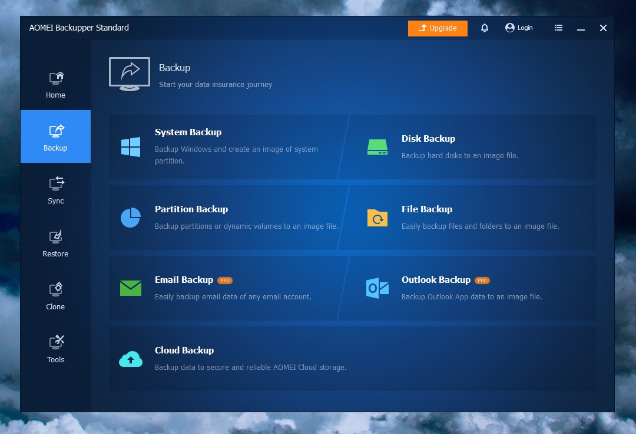Select the Backup tab label in sidebar
This screenshot has width=636, height=434.
(55, 148)
